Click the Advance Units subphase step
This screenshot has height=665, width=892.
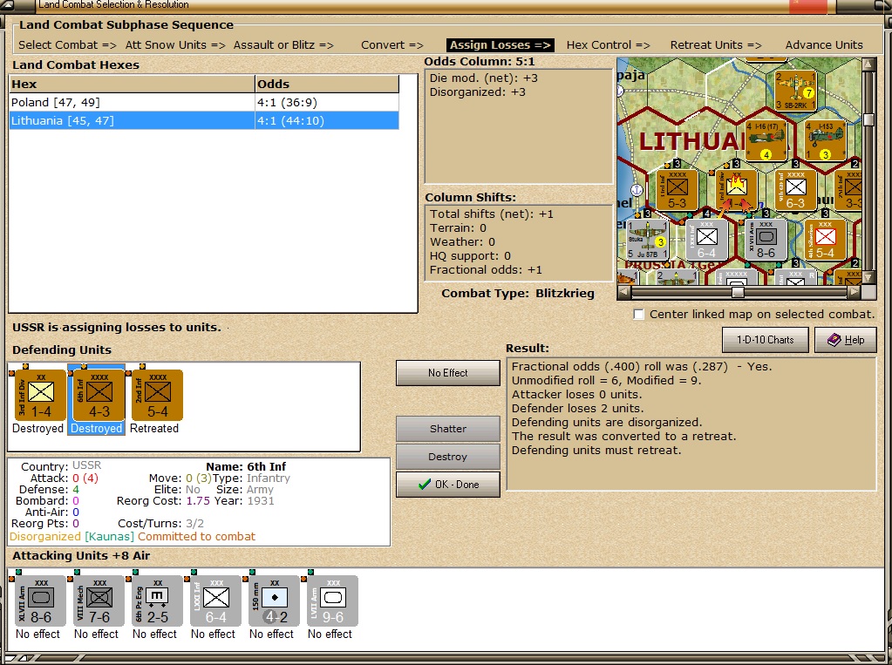click(824, 45)
